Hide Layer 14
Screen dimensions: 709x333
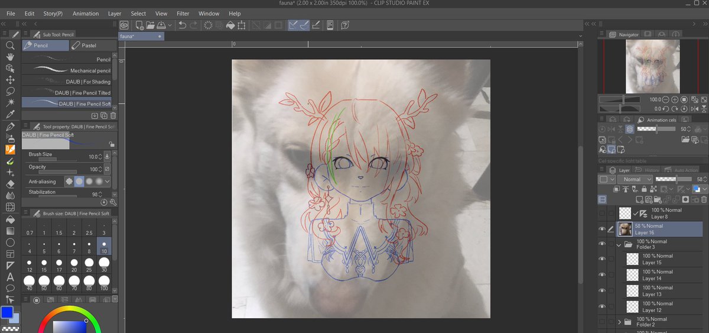click(x=603, y=275)
